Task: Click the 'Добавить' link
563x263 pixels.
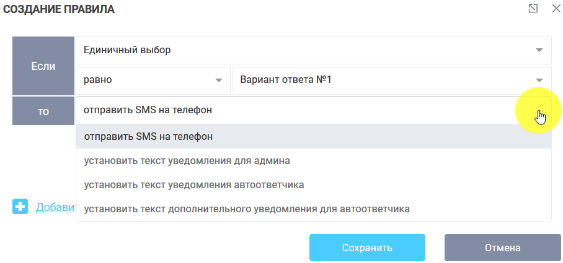Action: click(55, 207)
